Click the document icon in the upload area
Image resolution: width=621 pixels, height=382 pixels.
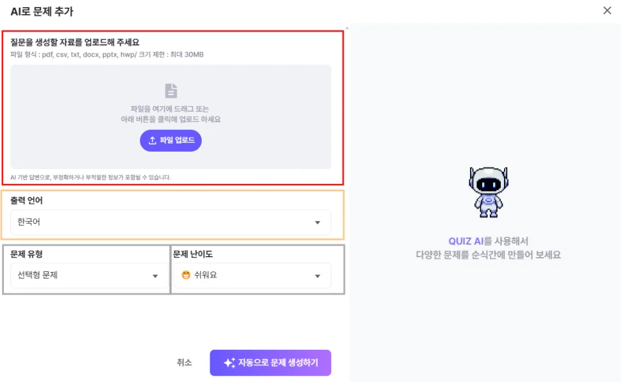(170, 91)
